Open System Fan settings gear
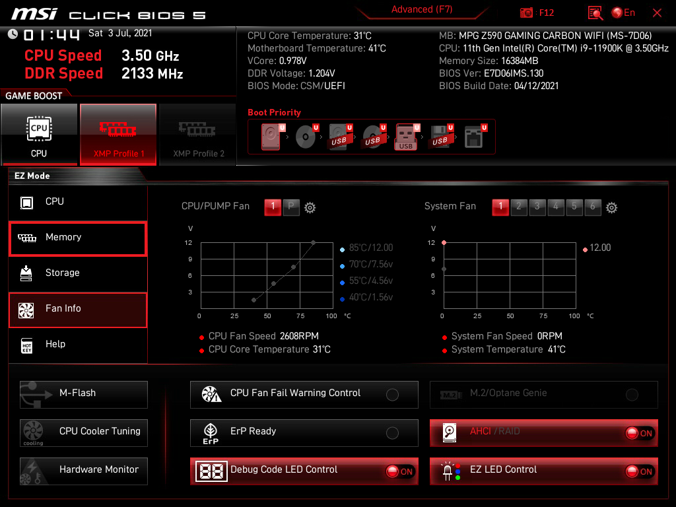 (611, 208)
